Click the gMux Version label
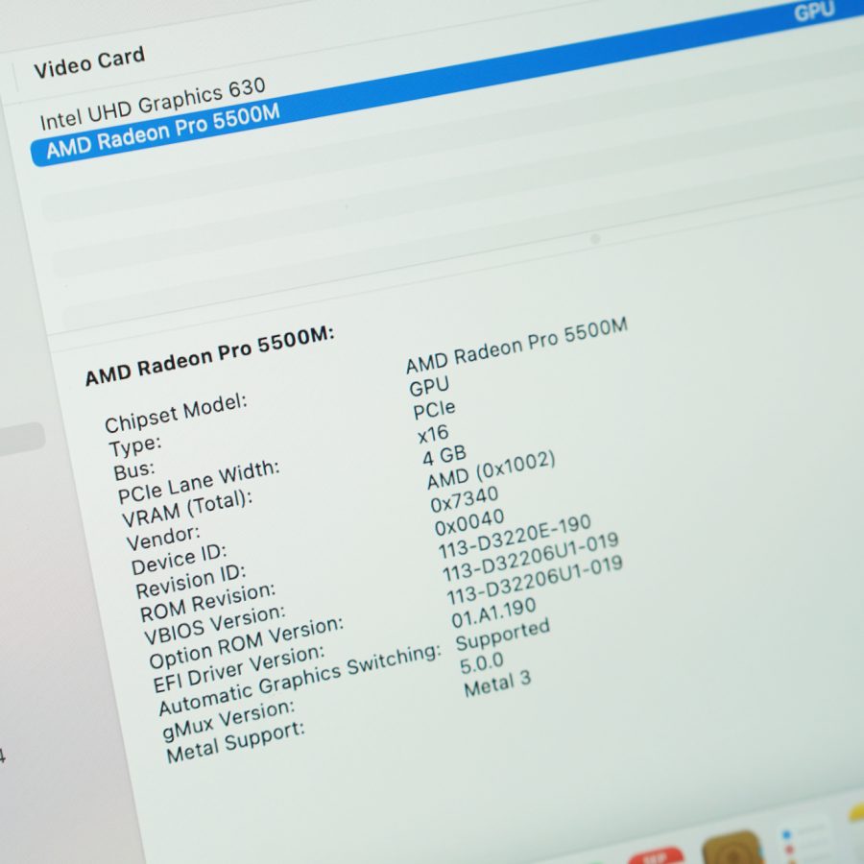This screenshot has width=864, height=864. 228,720
